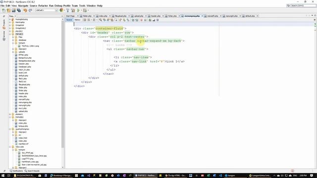Switch to the Start Page tab
The image size is (317, 178).
(70, 16)
